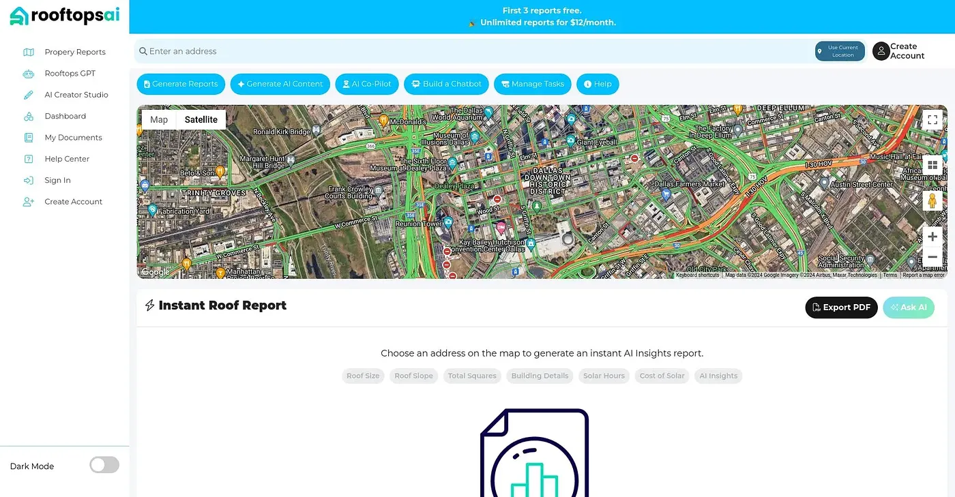The width and height of the screenshot is (955, 497).
Task: Click the add-user icon beside Create Account
Action: [29, 202]
